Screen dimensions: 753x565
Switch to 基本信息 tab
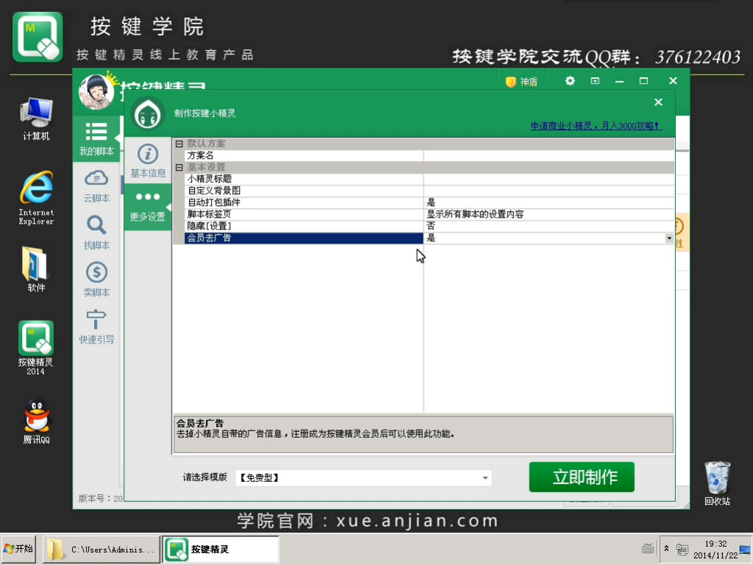pos(148,161)
